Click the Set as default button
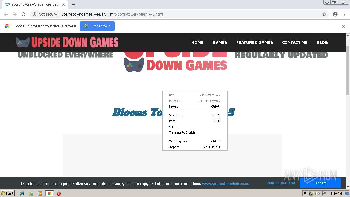Image resolution: width=350 pixels, height=197 pixels. click(x=97, y=26)
